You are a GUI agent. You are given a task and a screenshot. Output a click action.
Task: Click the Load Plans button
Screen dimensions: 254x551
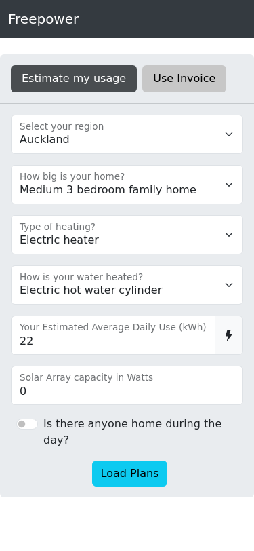[x=129, y=474]
